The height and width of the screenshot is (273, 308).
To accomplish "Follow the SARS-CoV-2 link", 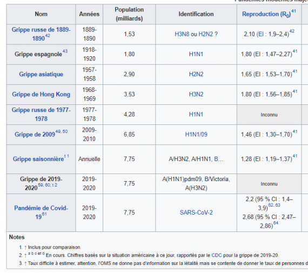I will coord(196,212).
